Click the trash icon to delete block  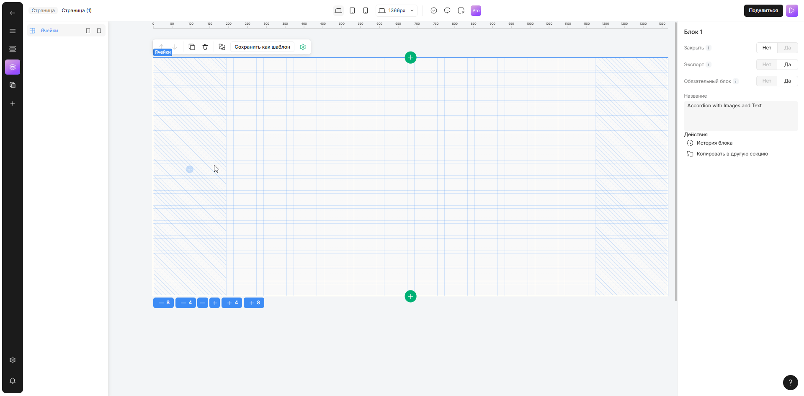(x=205, y=47)
